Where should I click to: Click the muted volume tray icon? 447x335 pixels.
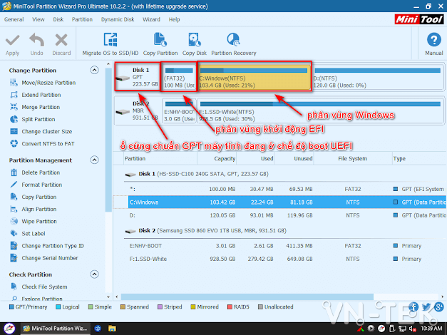coord(412,329)
